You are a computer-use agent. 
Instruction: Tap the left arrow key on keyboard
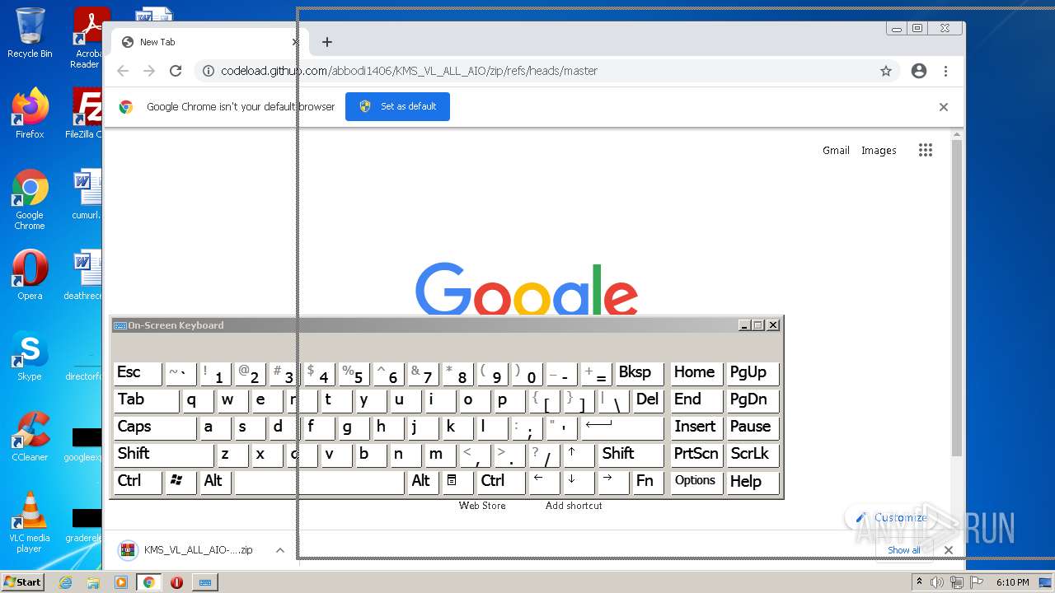(544, 483)
